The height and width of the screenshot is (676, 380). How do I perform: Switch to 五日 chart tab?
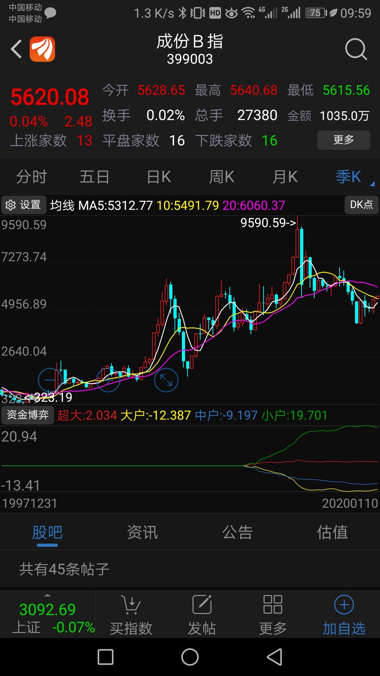tap(94, 176)
